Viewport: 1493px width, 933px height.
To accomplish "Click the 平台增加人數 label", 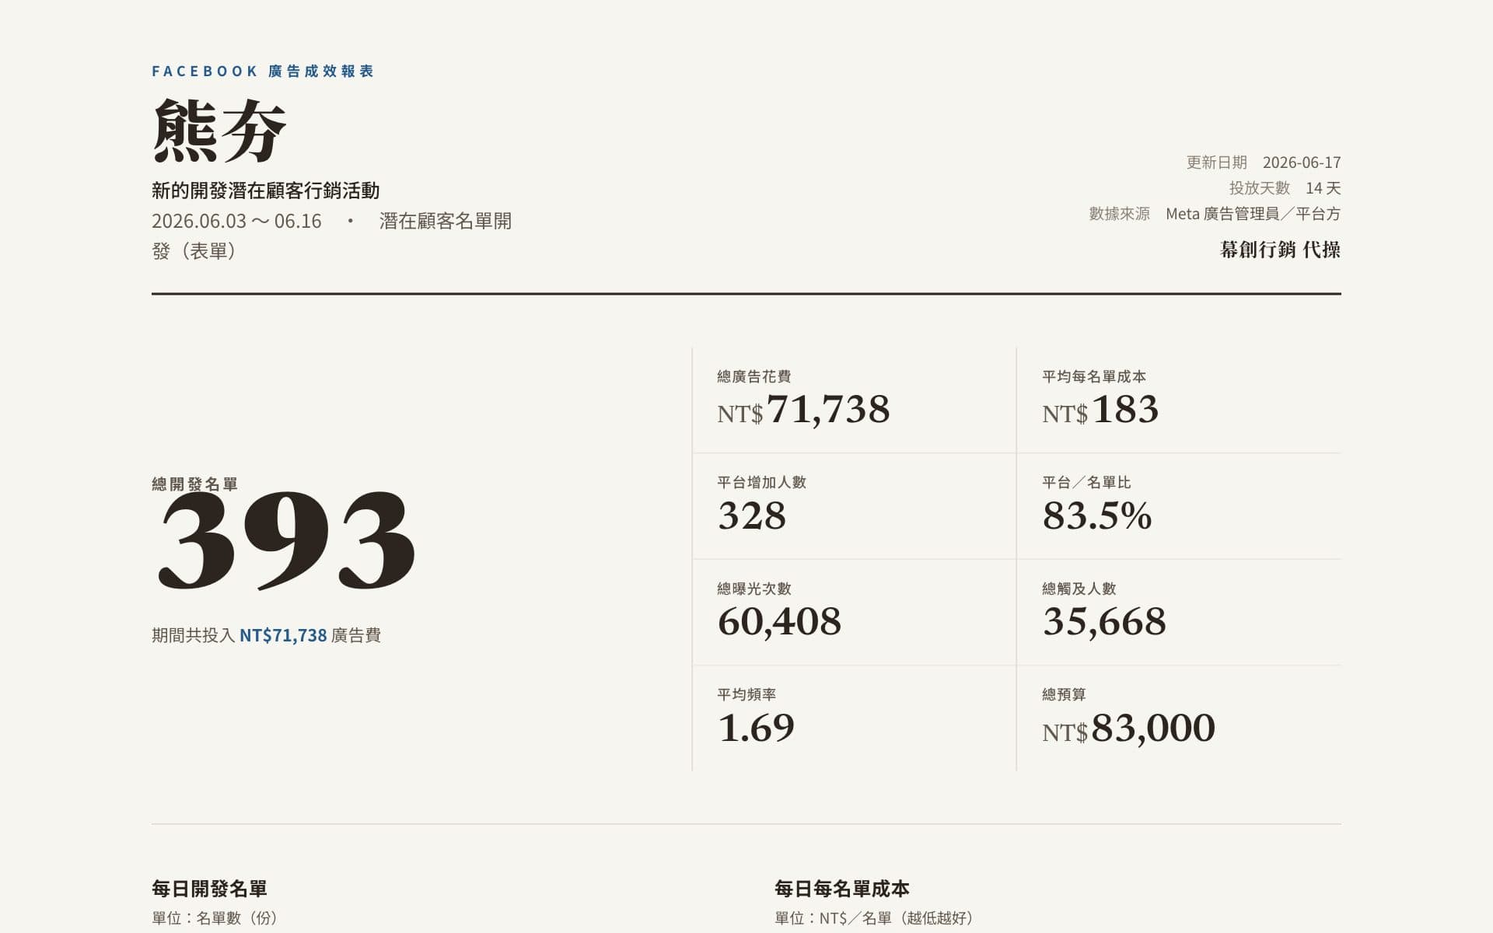I will click(761, 482).
